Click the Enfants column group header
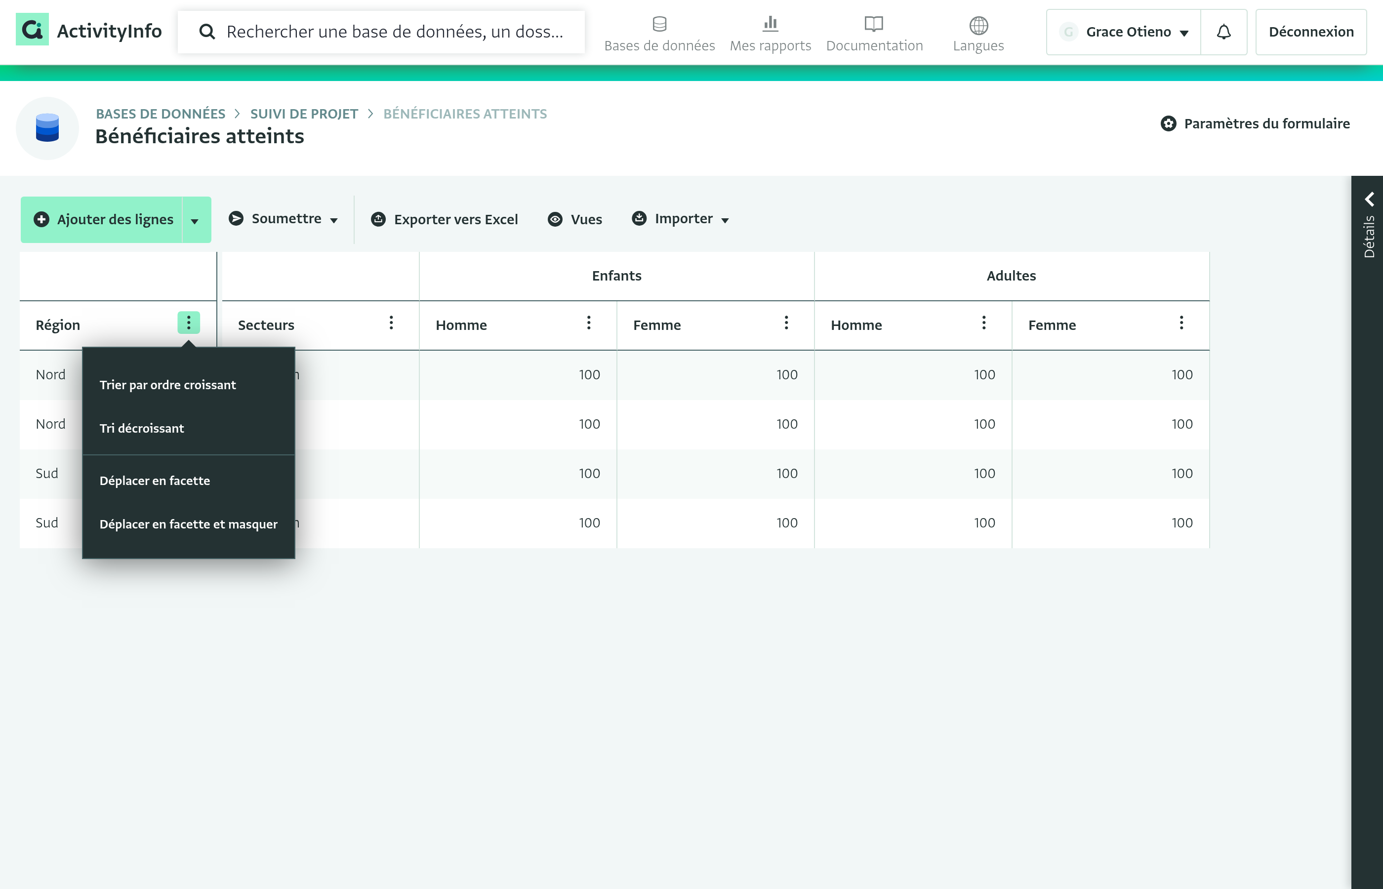This screenshot has height=889, width=1383. pyautogui.click(x=616, y=276)
